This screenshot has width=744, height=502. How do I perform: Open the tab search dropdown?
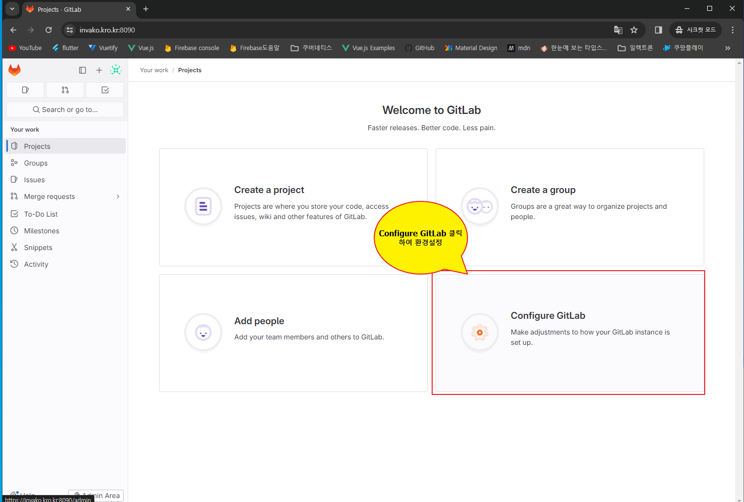pyautogui.click(x=12, y=9)
